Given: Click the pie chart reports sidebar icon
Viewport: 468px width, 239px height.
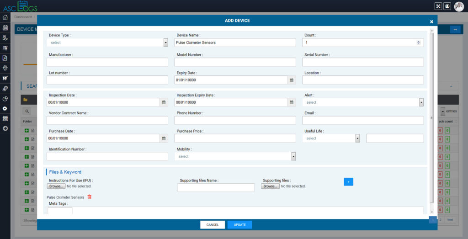Looking at the screenshot, I should tap(5, 98).
